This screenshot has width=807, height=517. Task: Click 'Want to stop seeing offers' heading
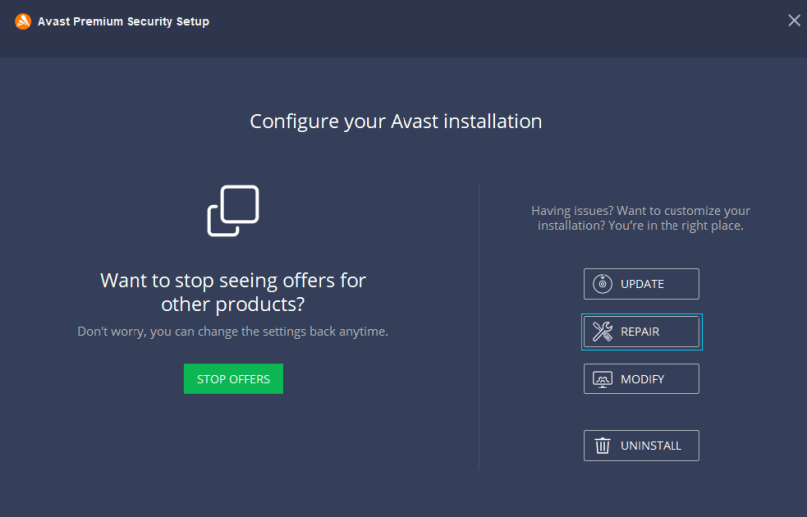pos(232,292)
